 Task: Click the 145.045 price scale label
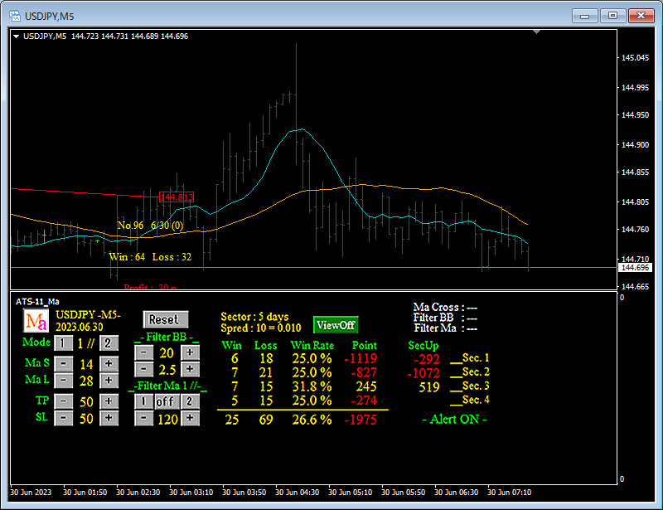coord(635,57)
